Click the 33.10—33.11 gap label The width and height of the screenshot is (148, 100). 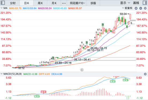coord(95,50)
